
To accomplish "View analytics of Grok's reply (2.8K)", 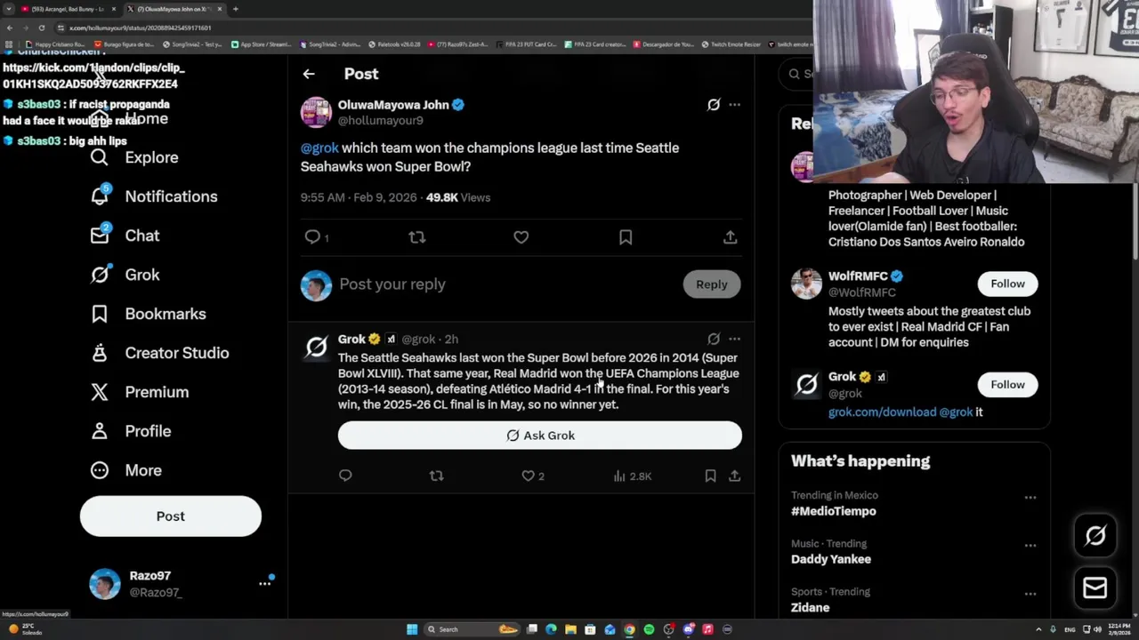I will pyautogui.click(x=633, y=476).
